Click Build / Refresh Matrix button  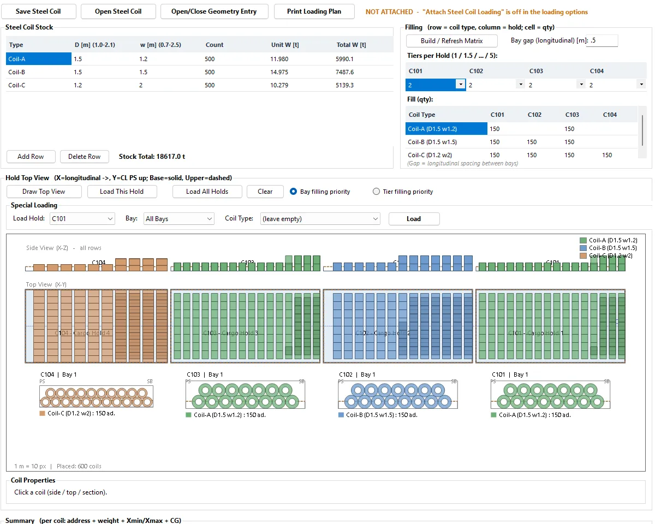(452, 41)
